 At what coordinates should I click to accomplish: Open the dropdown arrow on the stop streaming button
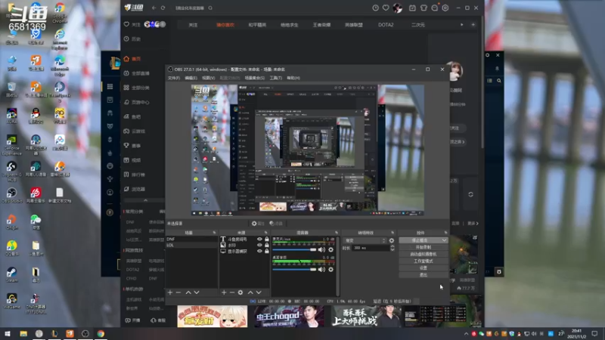(x=445, y=240)
